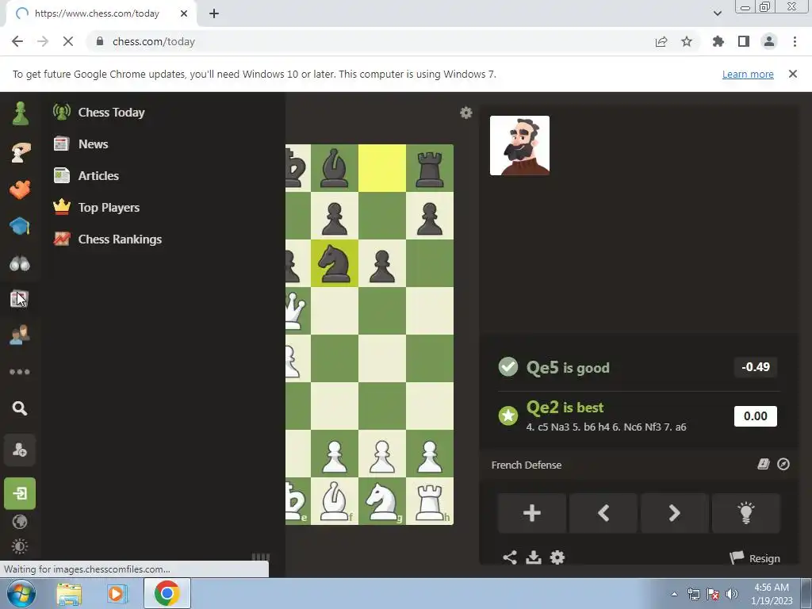Click the white knight on g-file
The height and width of the screenshot is (609, 812).
tap(382, 501)
